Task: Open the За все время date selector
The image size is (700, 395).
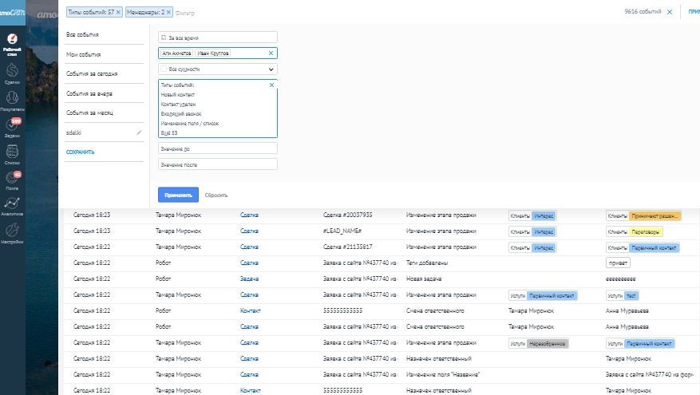Action: pos(217,37)
